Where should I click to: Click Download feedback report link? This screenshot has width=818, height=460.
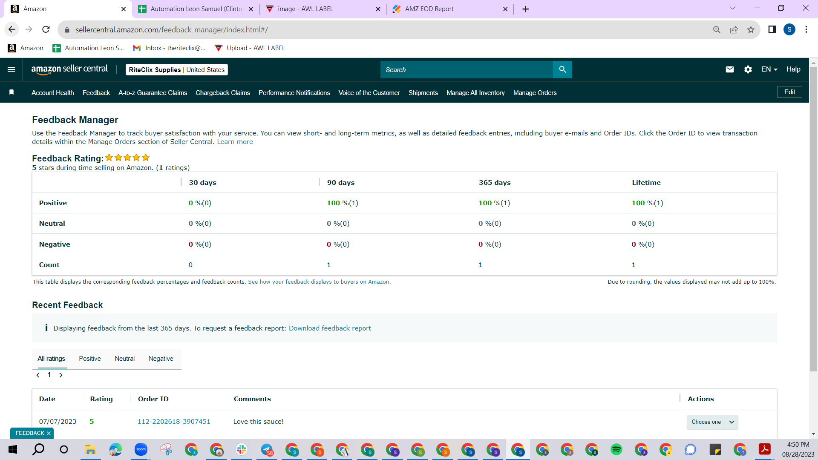[x=330, y=328]
